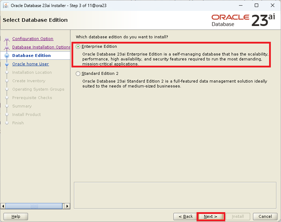Click the Standard Edition 2 description text
Image resolution: width=281 pixels, height=222 pixels.
[x=175, y=84]
